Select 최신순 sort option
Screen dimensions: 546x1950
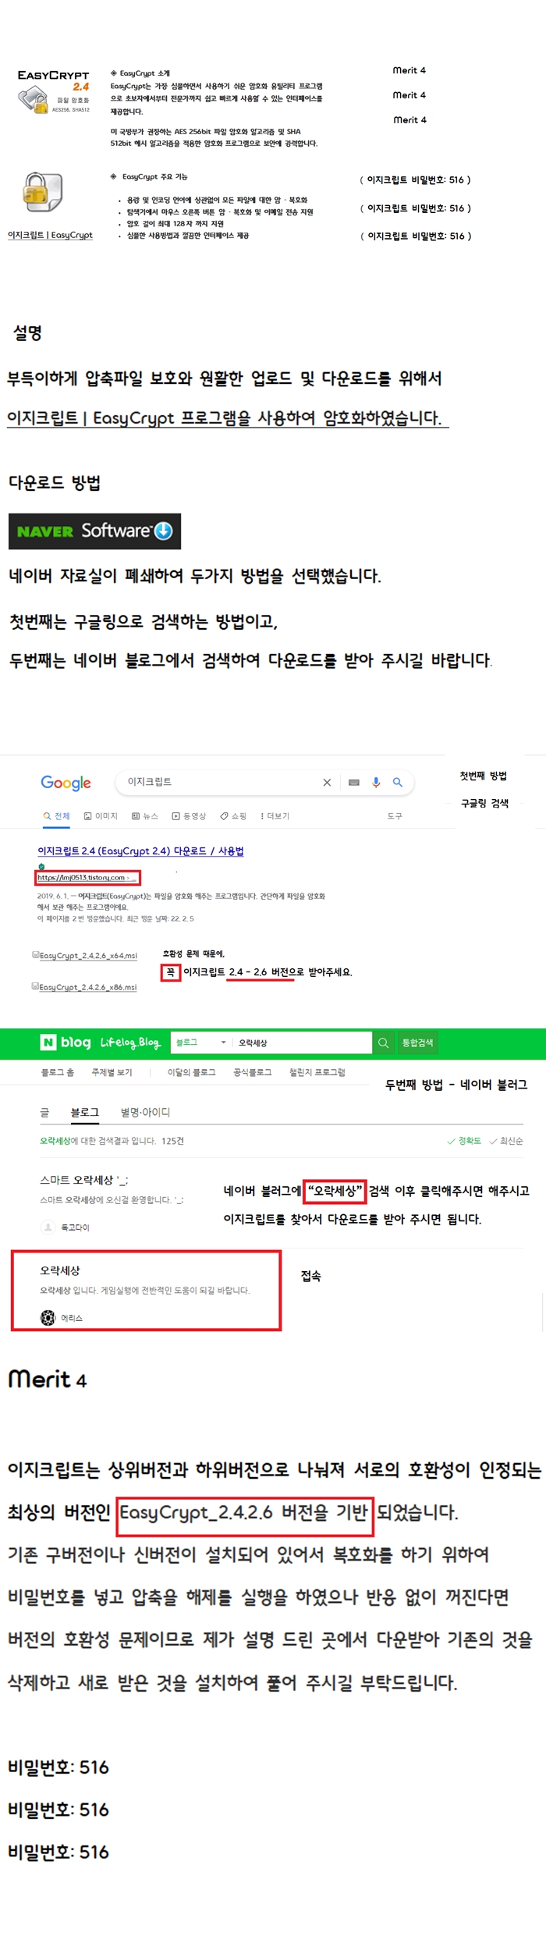[x=506, y=1141]
